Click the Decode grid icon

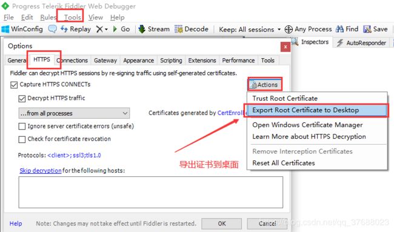(x=179, y=29)
